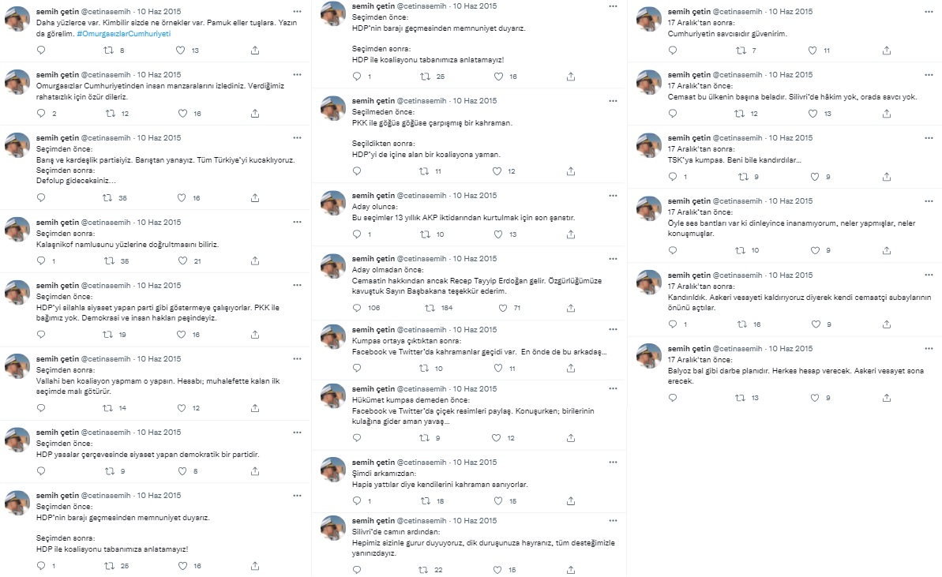
Task: Open the #OmurgasızlarCumhuriyeti hashtag link
Action: [124, 34]
